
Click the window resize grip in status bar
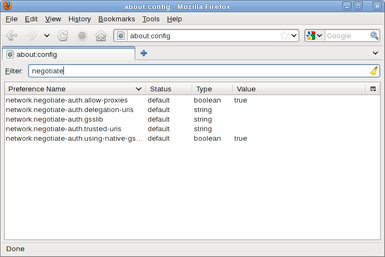pos(379,251)
